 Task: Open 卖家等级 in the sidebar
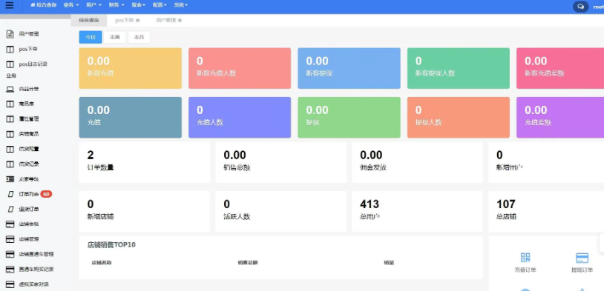pos(29,179)
